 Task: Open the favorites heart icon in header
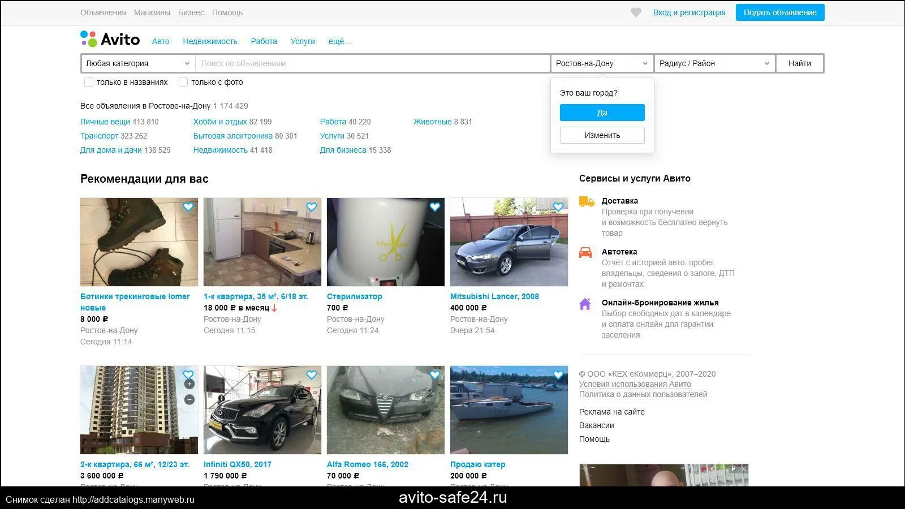[636, 12]
